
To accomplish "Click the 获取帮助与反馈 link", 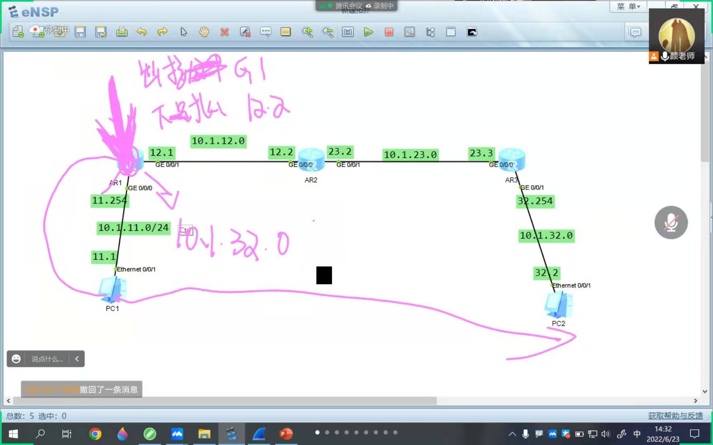I will click(675, 416).
